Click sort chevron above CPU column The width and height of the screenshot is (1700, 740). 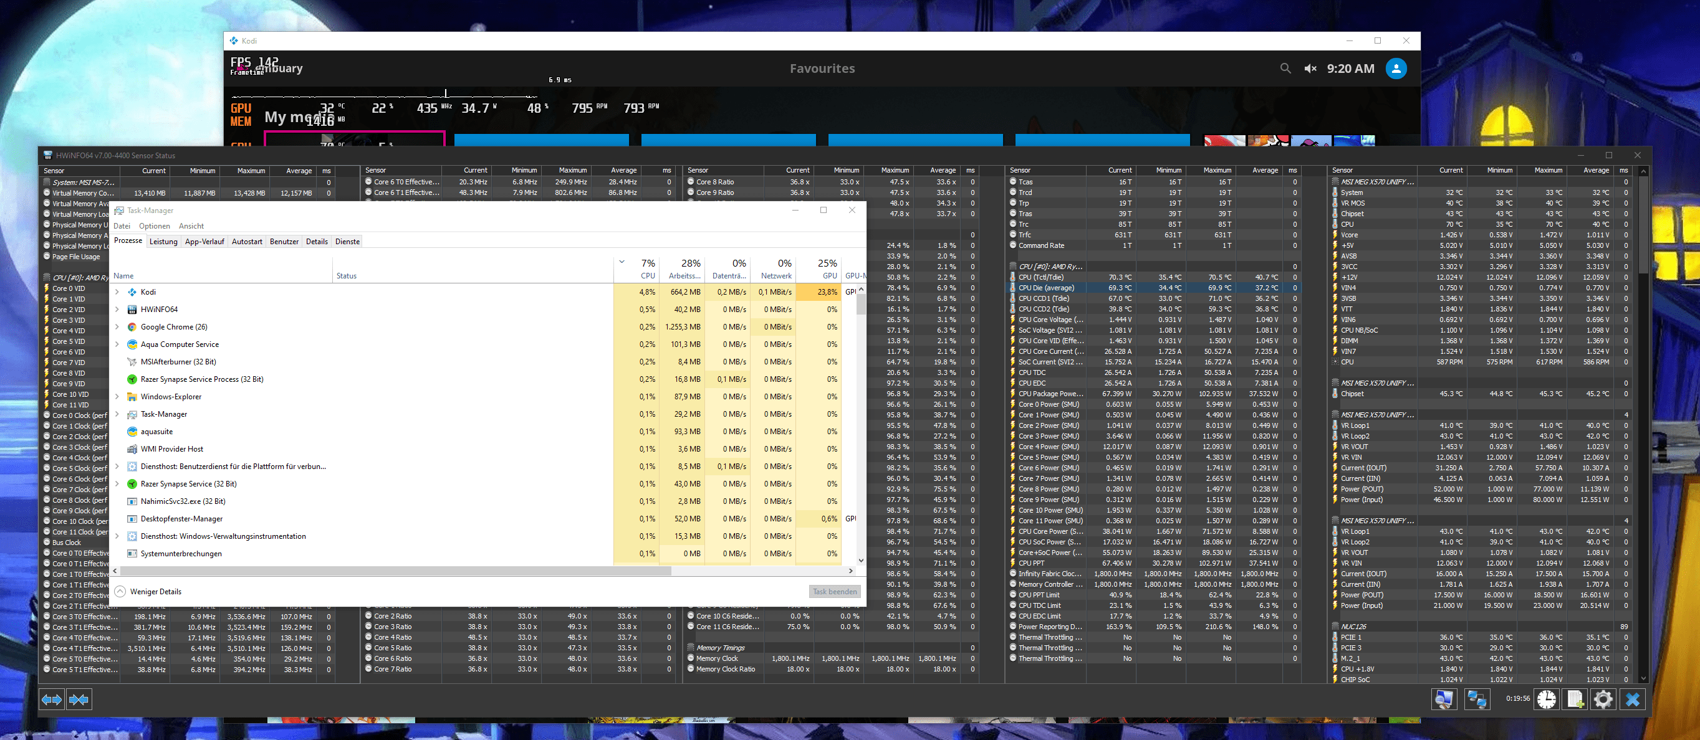click(x=622, y=262)
